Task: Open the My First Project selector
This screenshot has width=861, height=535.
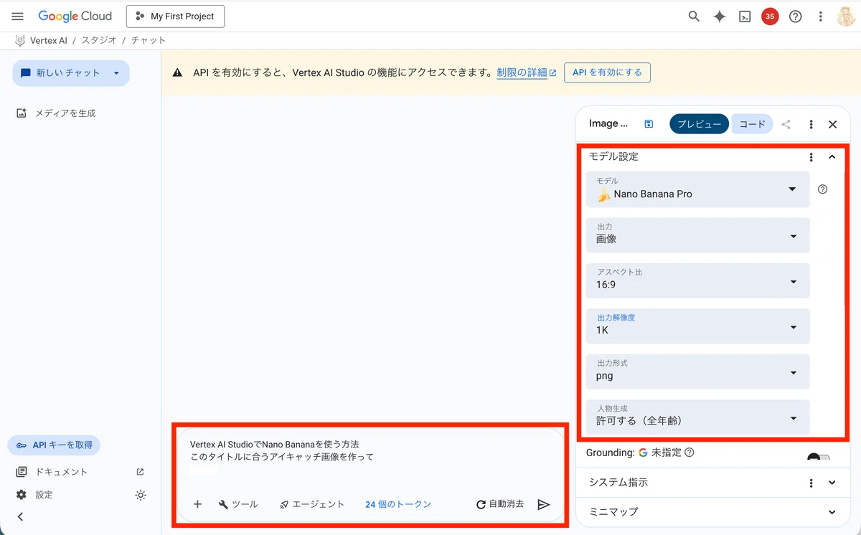Action: tap(175, 16)
